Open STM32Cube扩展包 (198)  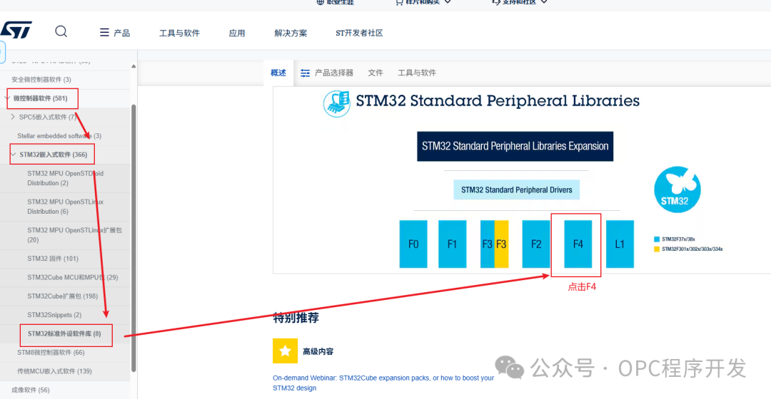tap(62, 296)
